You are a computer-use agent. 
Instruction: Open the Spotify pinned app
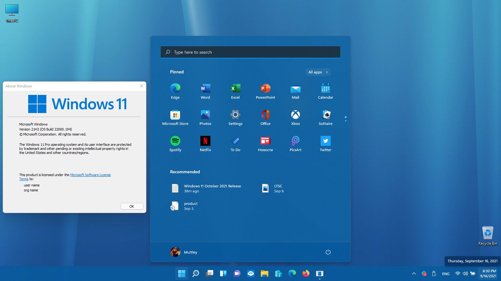(175, 144)
